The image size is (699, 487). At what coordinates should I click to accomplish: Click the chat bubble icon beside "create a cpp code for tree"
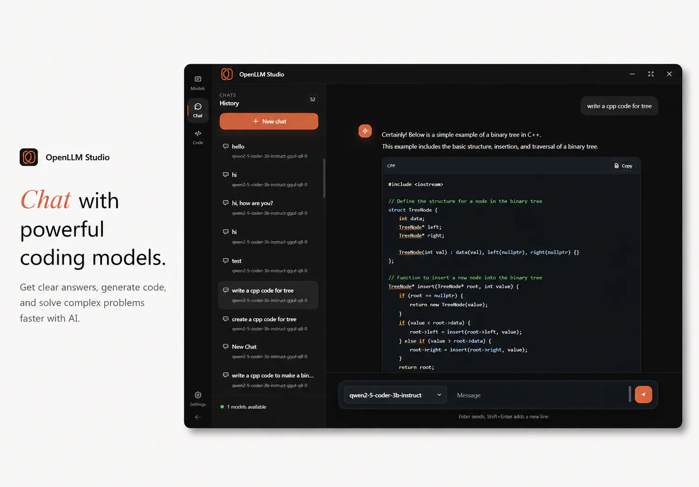[x=226, y=319]
